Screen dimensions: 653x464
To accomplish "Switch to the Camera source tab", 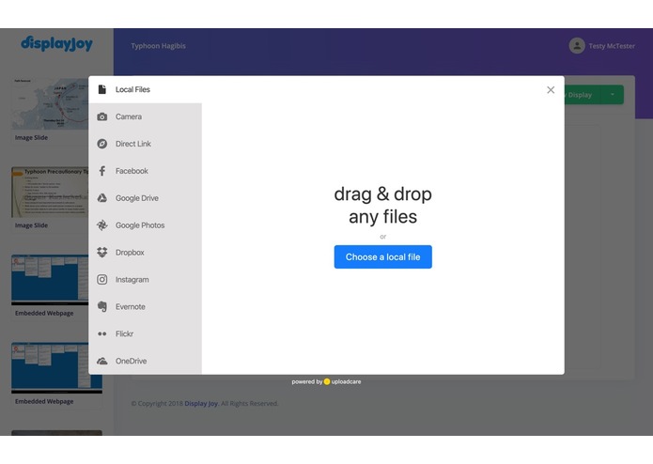I will (145, 116).
